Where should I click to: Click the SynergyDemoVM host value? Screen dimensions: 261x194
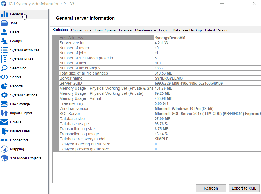click(170, 38)
